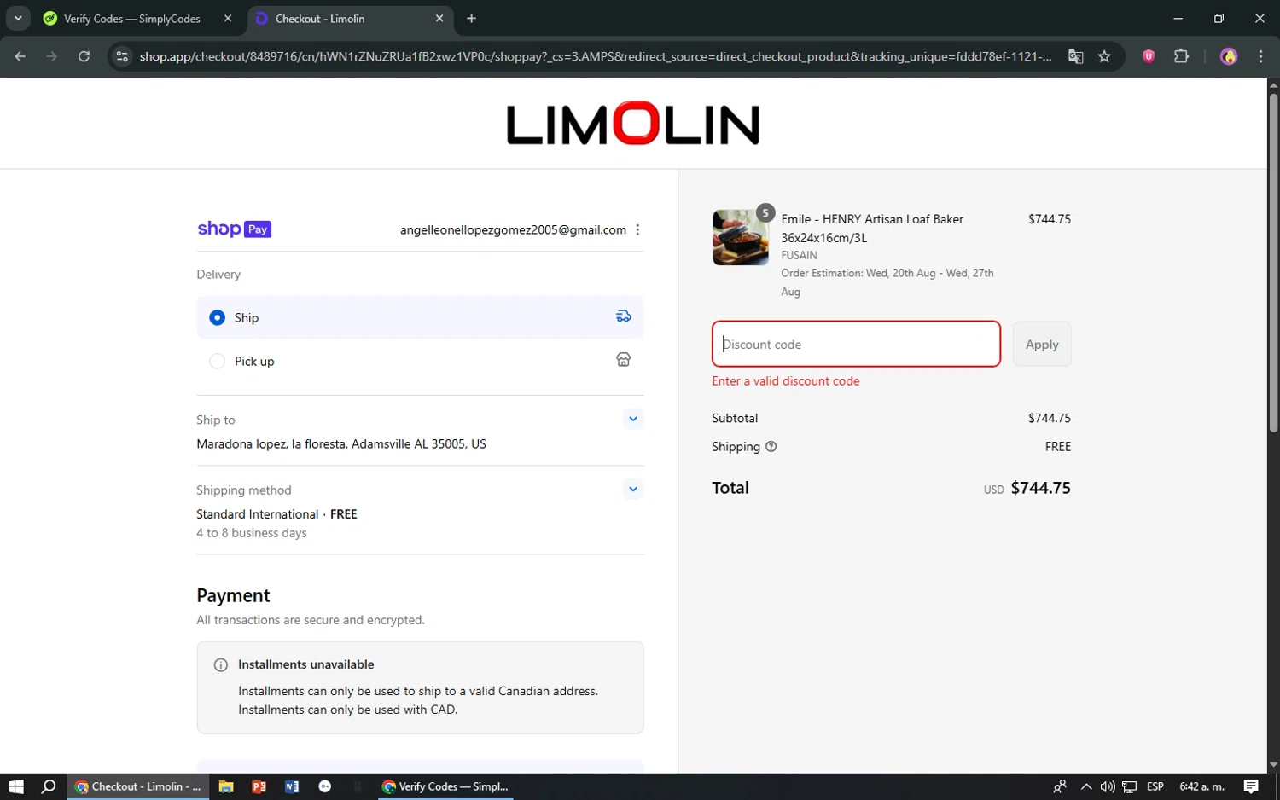1280x800 pixels.
Task: Open volume control in system tray
Action: tap(1108, 786)
